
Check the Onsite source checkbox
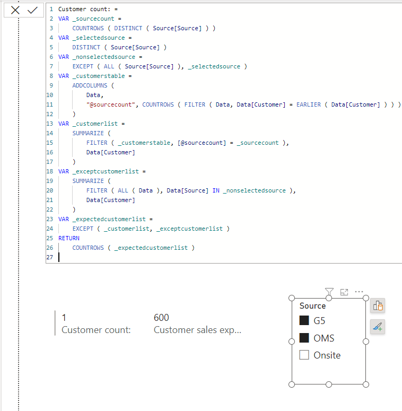(x=304, y=355)
